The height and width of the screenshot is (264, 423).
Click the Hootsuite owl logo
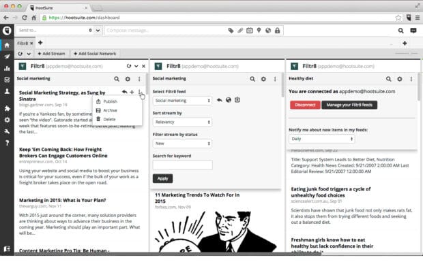7,31
